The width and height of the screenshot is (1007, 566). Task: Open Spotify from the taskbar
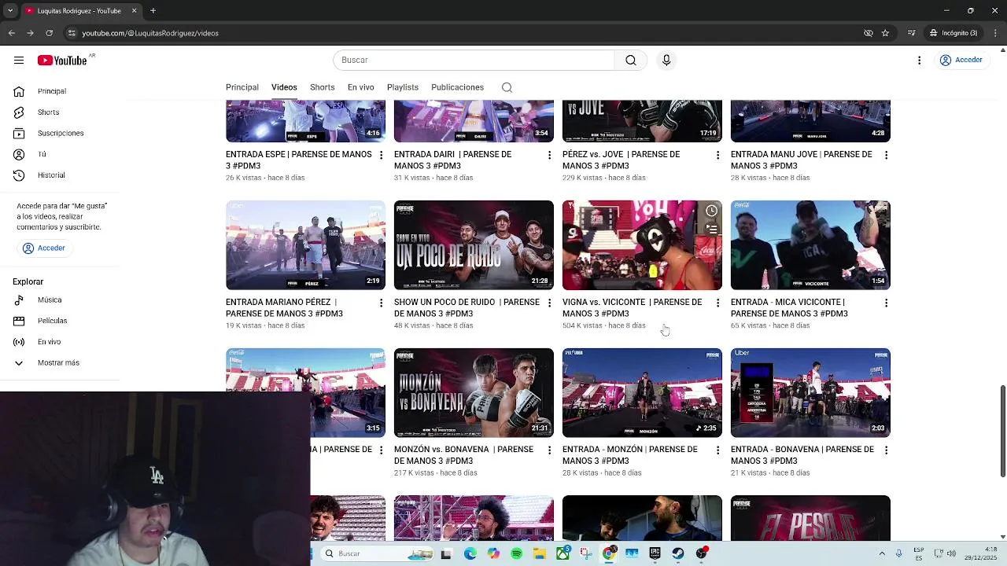pyautogui.click(x=516, y=553)
